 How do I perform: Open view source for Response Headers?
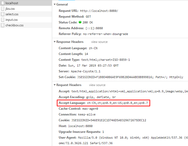pos(99,42)
